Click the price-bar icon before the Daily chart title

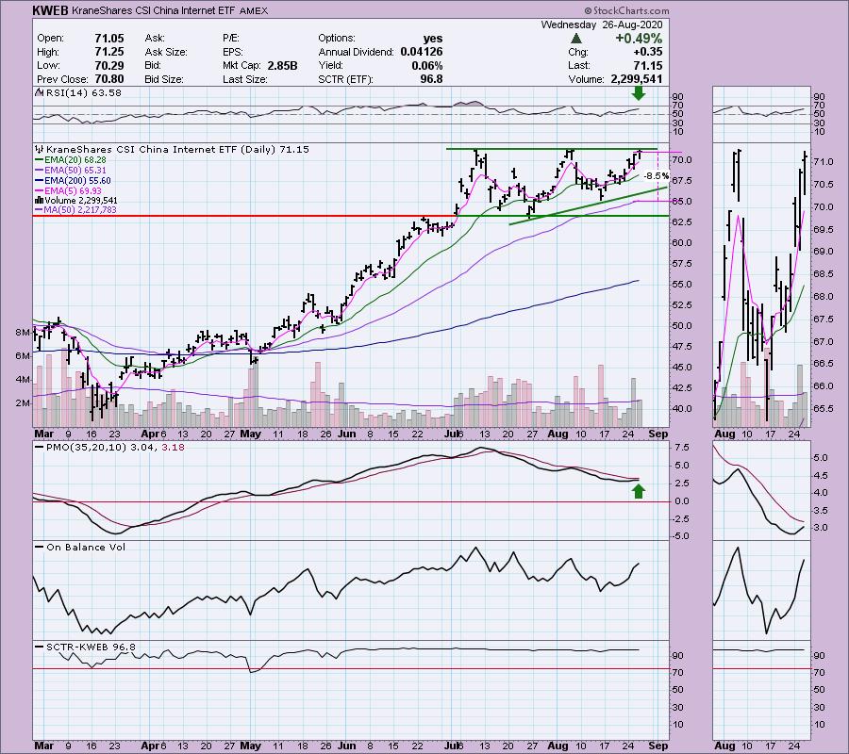39,149
